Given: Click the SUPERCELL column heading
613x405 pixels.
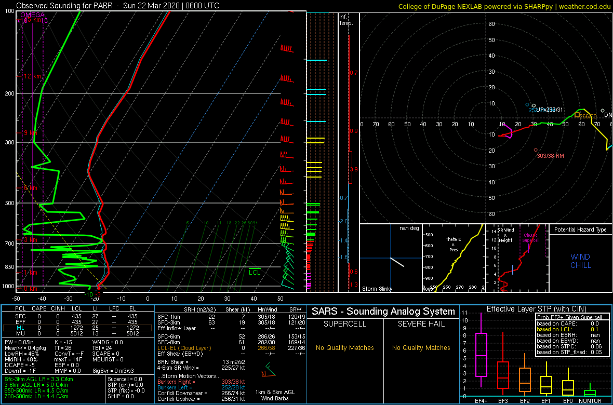Looking at the screenshot, I should 344,324.
